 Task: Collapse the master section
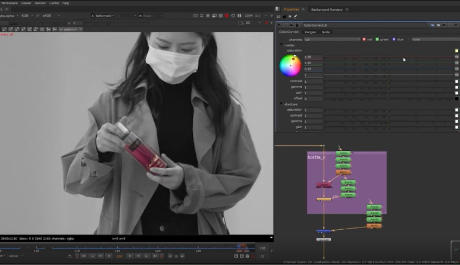point(281,45)
